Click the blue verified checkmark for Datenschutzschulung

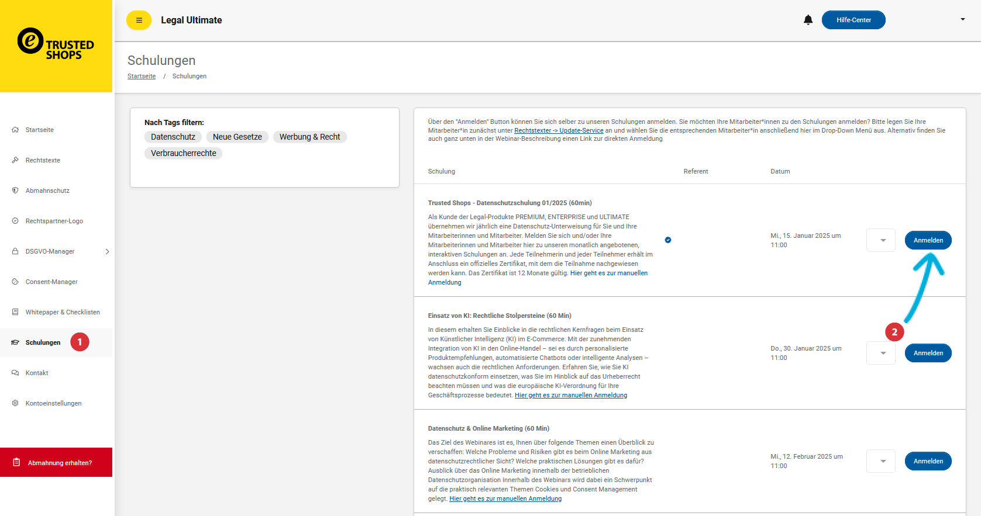coord(668,240)
